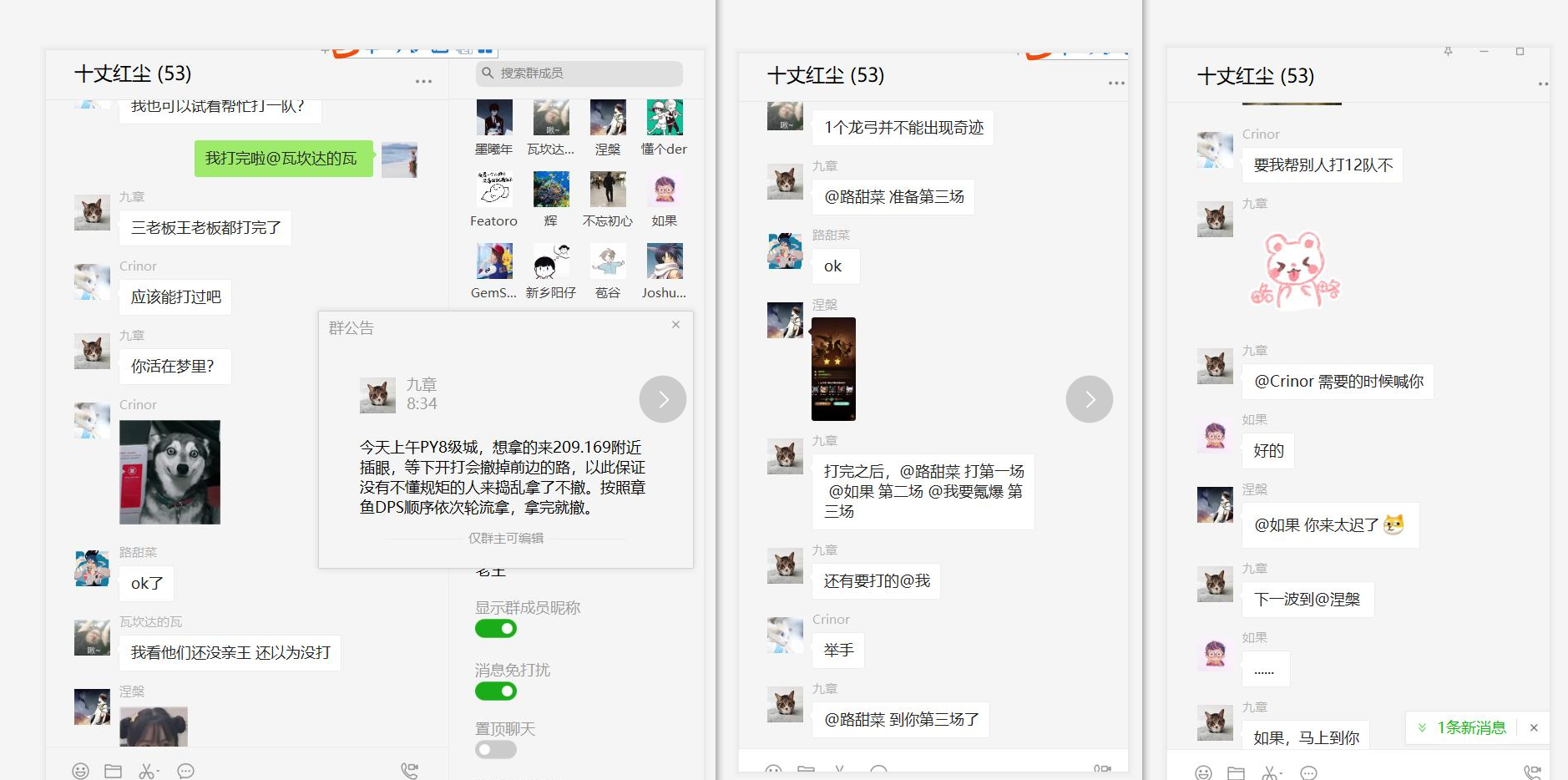Click send file folder icon in leftmost chat
Screen dimensions: 1568x780
pos(113,771)
